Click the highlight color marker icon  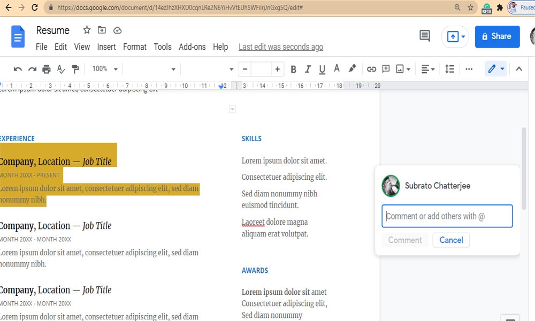click(352, 68)
